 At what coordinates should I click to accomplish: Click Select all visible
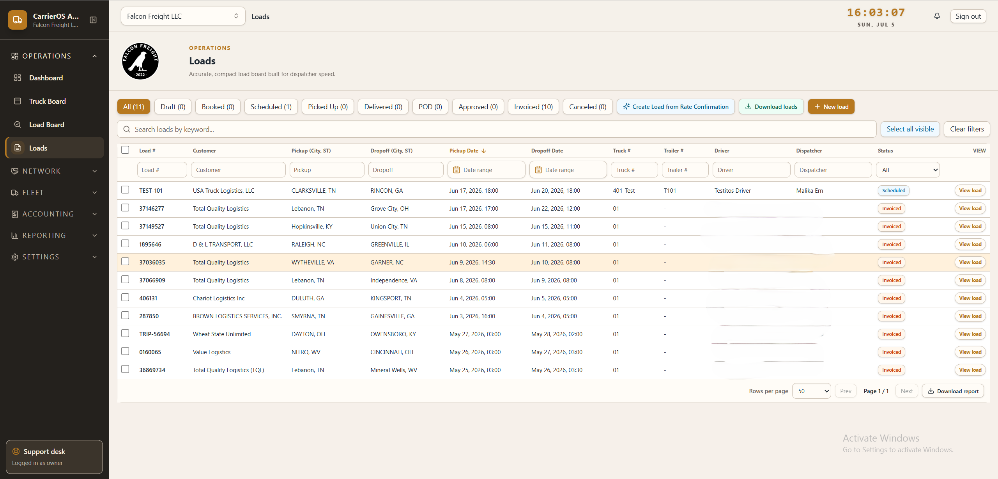[x=910, y=129]
